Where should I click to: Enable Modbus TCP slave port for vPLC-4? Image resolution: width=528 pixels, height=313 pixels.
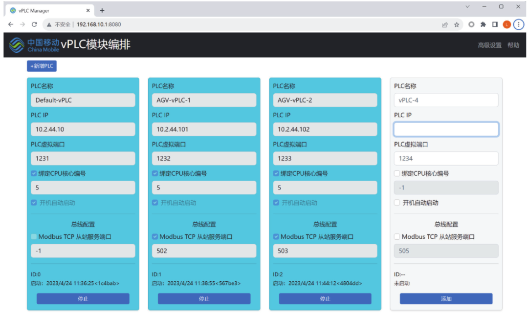coord(397,237)
